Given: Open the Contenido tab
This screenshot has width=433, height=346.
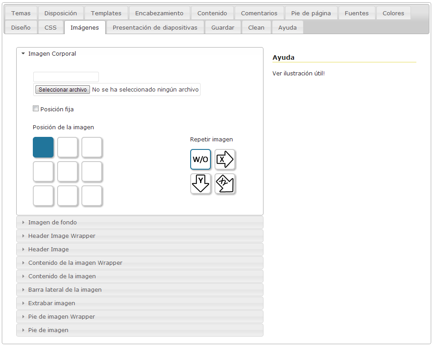Looking at the screenshot, I should click(x=212, y=13).
